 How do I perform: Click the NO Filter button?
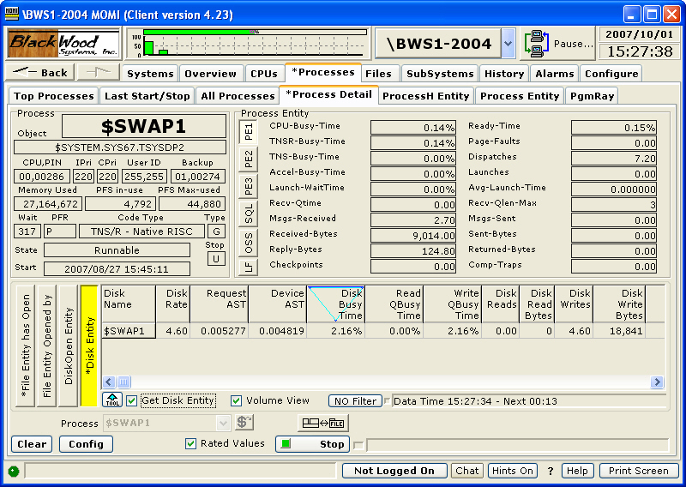pos(355,400)
